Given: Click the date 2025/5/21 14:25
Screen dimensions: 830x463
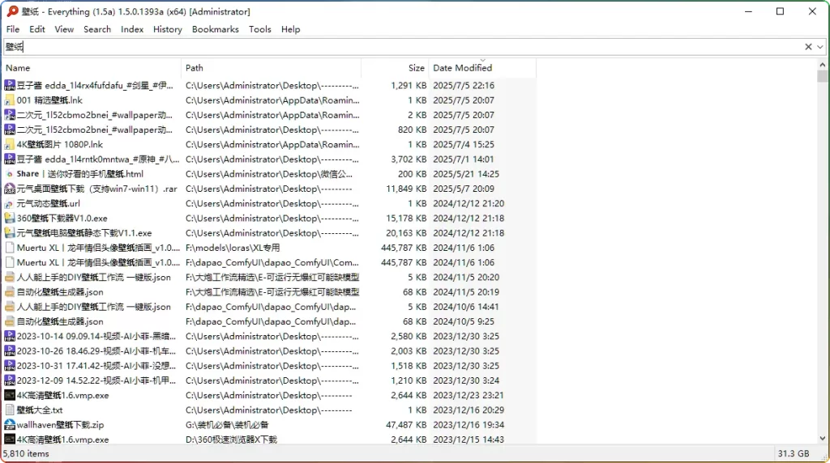Looking at the screenshot, I should tap(466, 174).
